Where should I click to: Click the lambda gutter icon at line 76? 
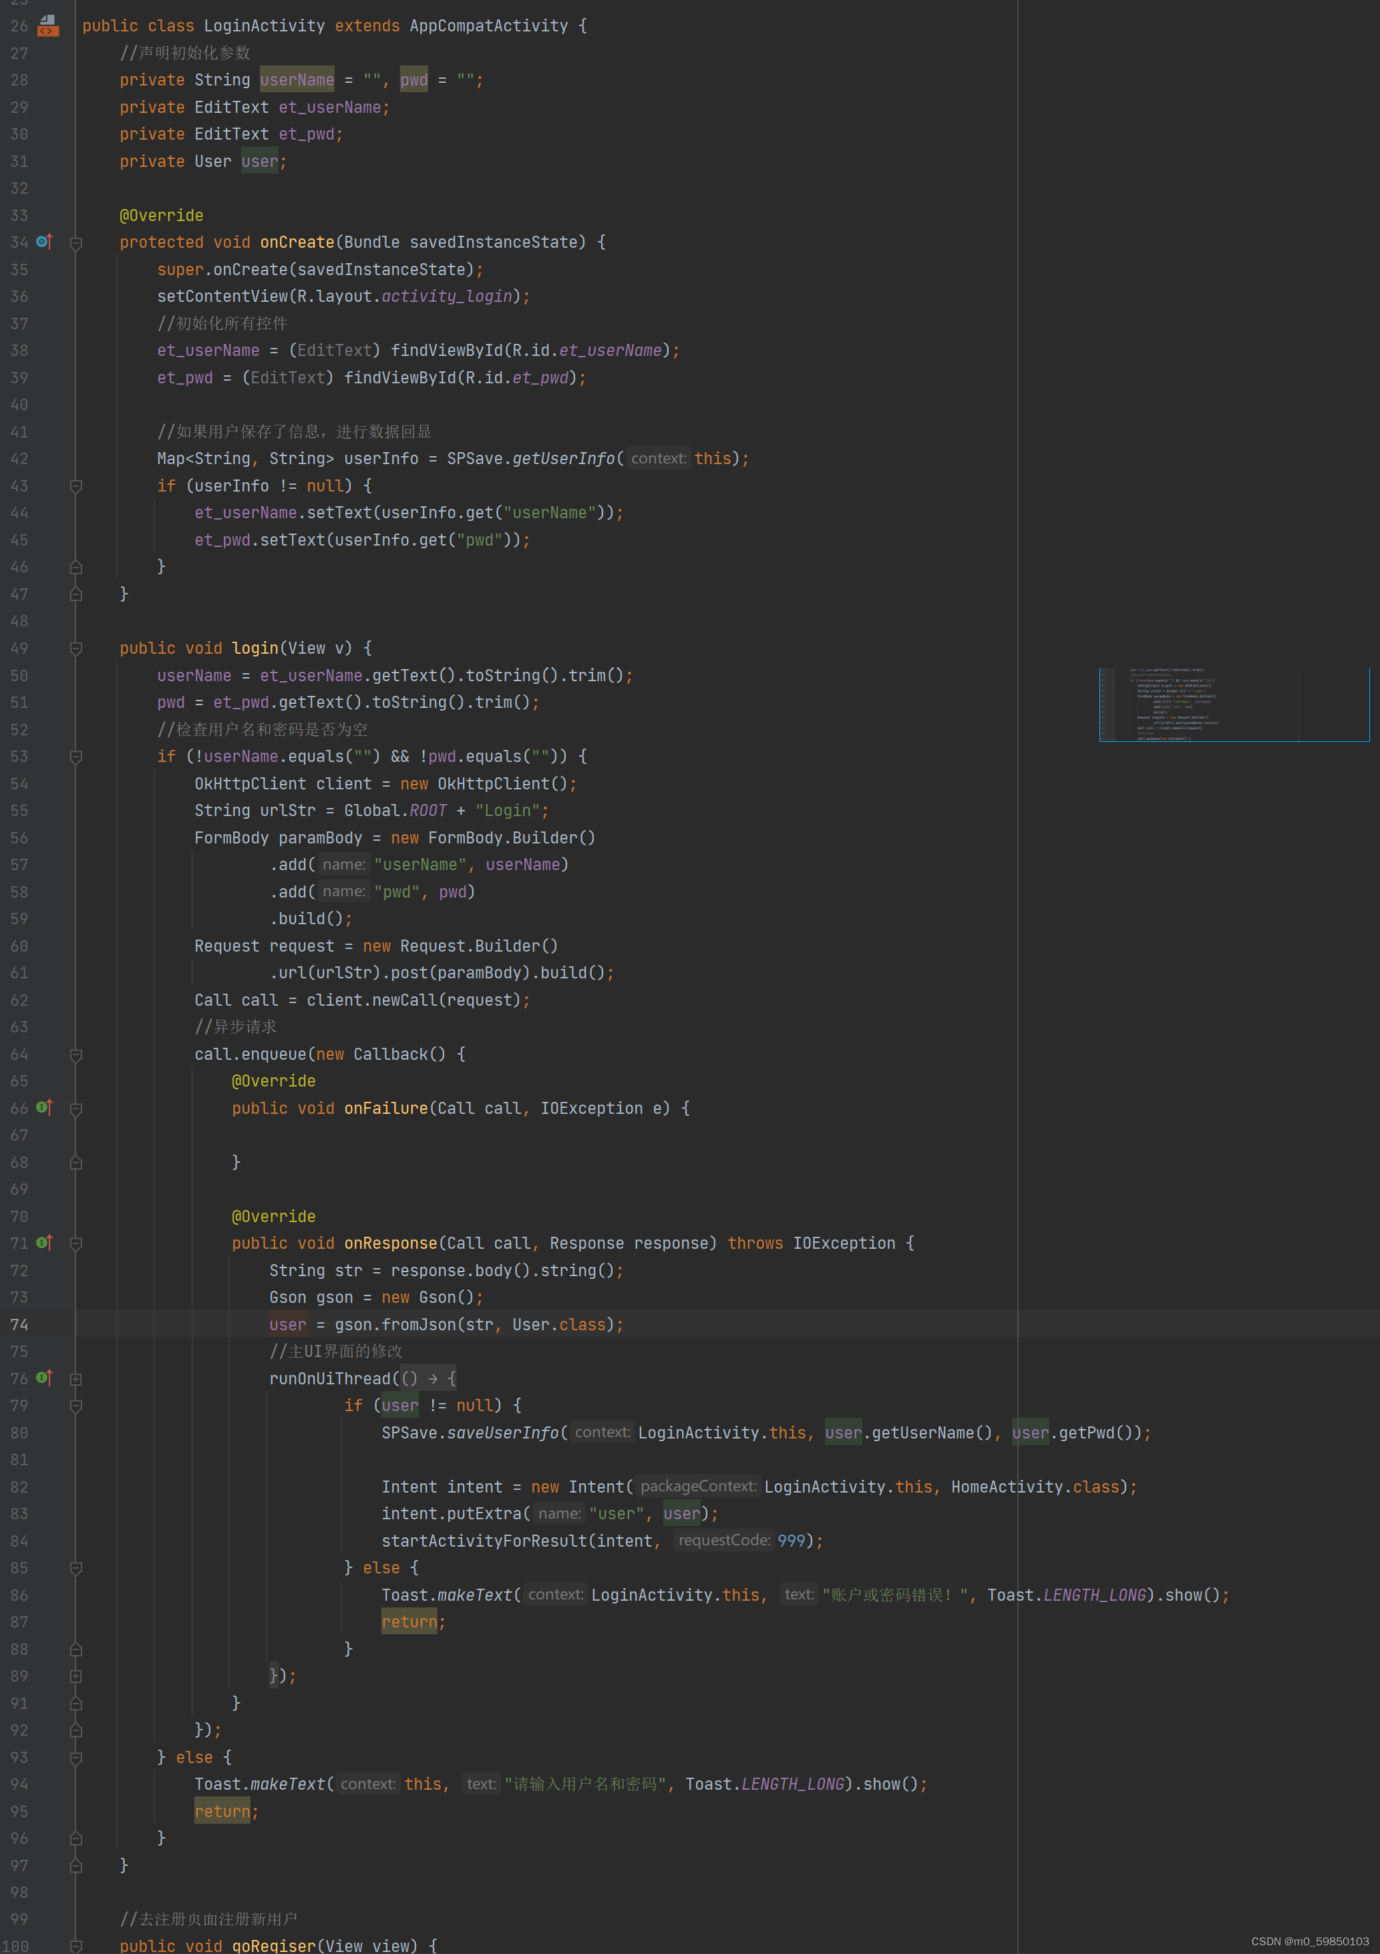44,1378
